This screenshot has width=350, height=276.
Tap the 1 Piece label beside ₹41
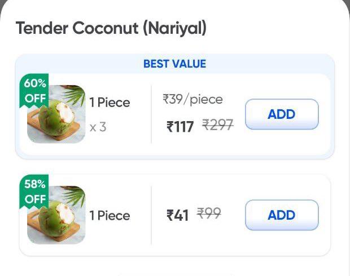coord(110,216)
